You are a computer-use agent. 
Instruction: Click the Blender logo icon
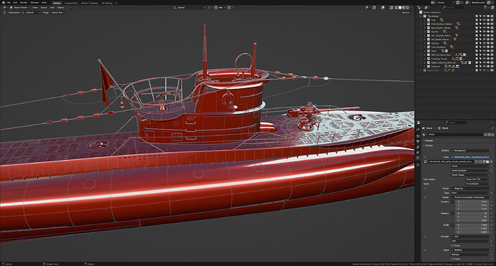4,3
